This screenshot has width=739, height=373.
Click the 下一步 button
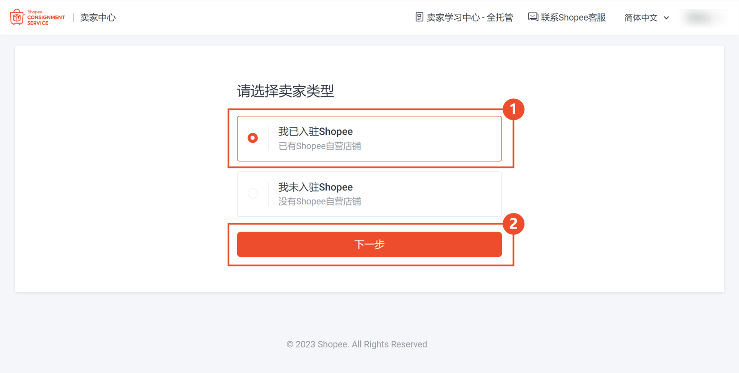click(x=369, y=244)
